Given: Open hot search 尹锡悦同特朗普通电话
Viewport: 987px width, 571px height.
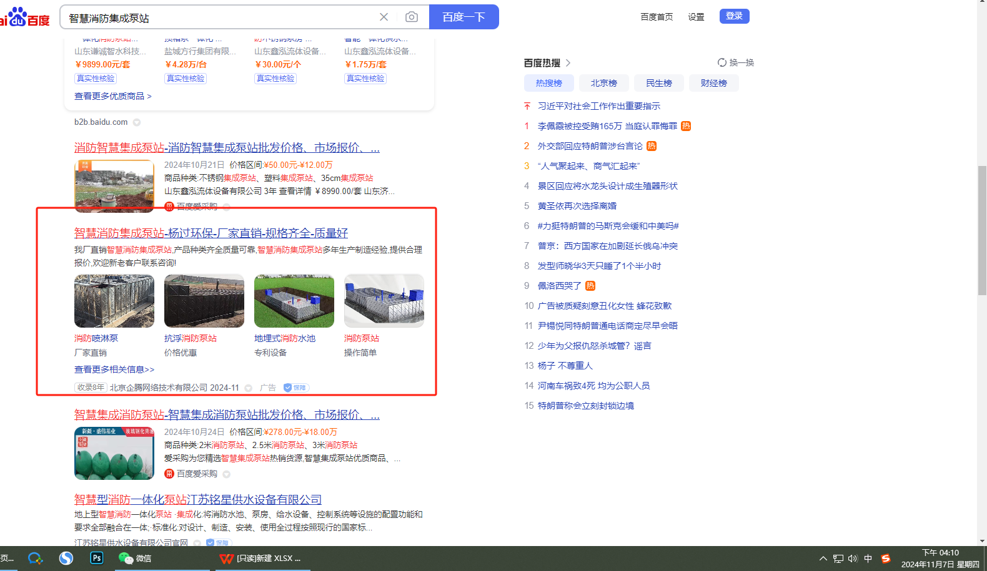Looking at the screenshot, I should (607, 326).
